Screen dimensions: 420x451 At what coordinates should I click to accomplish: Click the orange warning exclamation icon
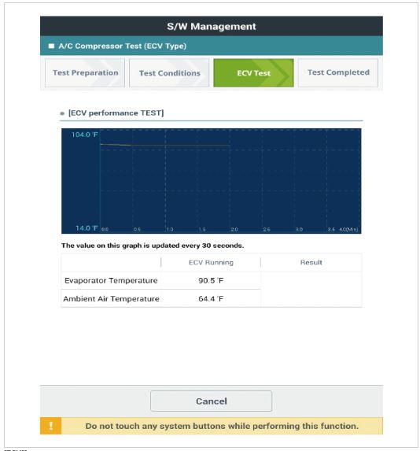pos(50,426)
